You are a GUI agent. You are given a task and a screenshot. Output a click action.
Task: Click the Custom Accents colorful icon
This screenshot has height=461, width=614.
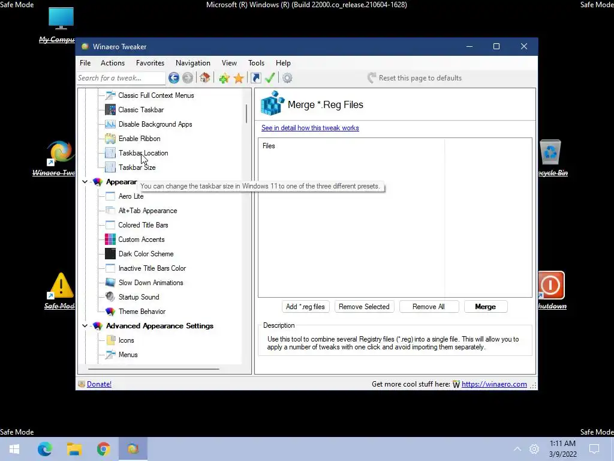(x=110, y=239)
